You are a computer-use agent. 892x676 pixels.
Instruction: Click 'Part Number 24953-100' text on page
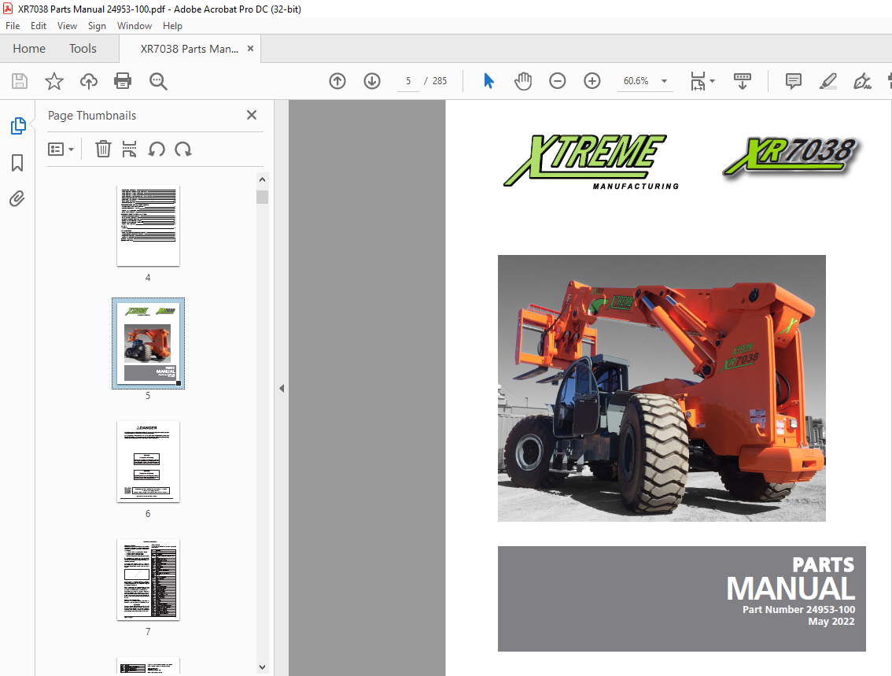(798, 609)
